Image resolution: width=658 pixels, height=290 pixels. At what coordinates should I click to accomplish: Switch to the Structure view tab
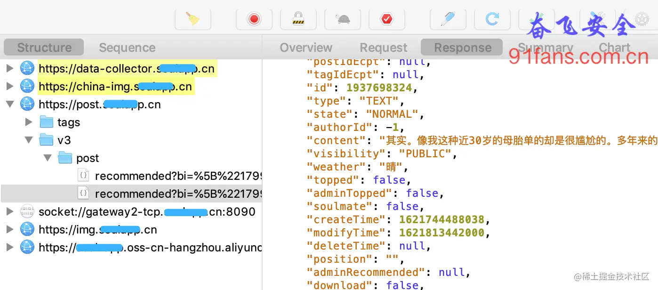[44, 48]
